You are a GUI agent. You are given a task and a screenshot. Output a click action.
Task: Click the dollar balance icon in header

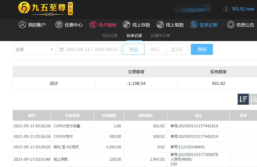pyautogui.click(x=226, y=9)
